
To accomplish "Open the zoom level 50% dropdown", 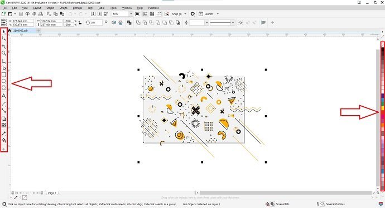I will [x=131, y=14].
